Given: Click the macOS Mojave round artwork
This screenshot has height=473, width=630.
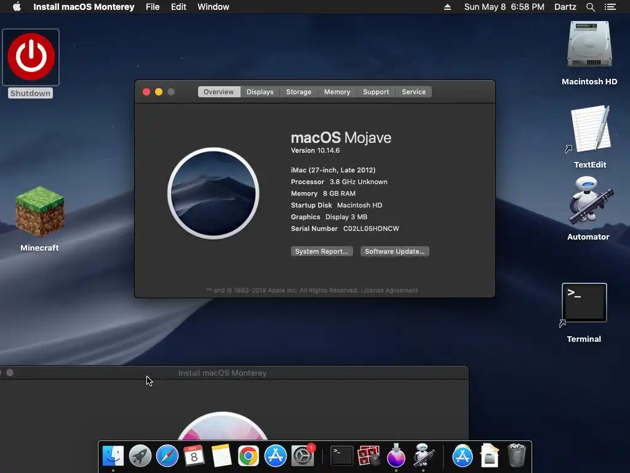Looking at the screenshot, I should [213, 193].
